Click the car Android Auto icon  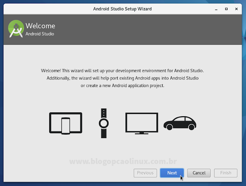coord(180,123)
